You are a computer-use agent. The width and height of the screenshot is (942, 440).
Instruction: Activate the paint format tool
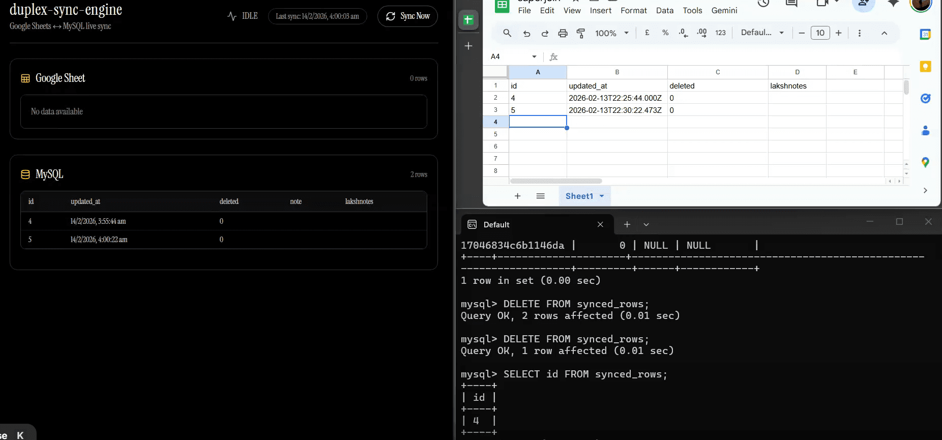581,33
